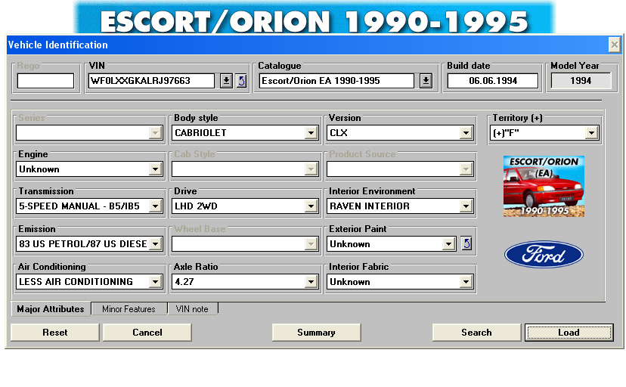Open the Catalogue list arrow button

point(426,81)
